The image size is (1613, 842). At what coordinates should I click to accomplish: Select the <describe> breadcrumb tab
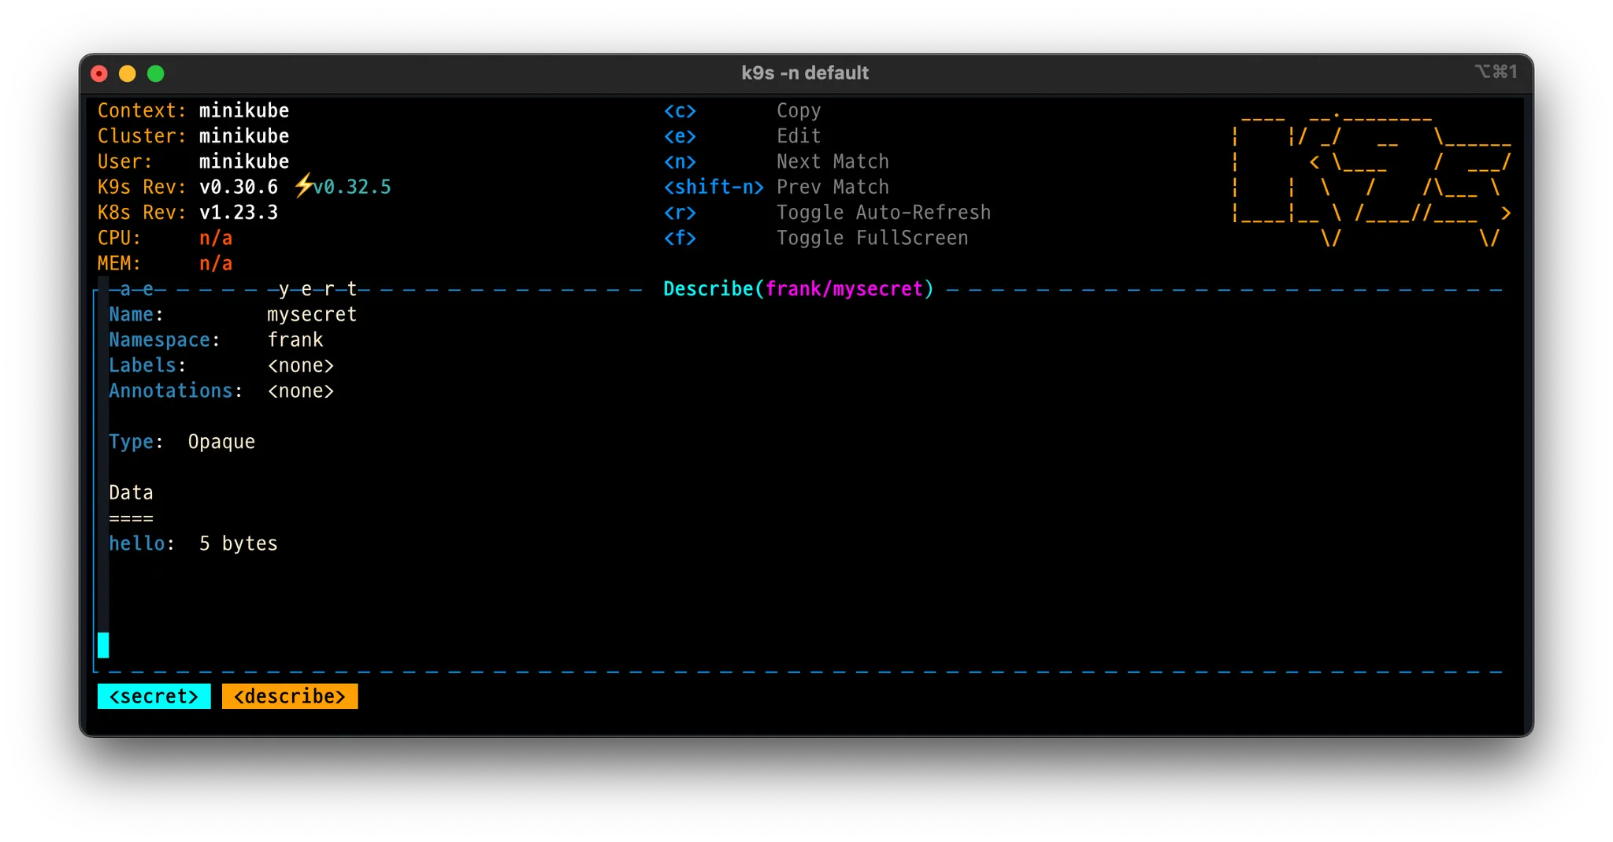click(289, 696)
